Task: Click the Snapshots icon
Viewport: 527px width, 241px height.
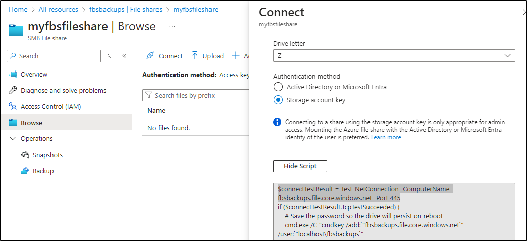Action: pos(25,155)
